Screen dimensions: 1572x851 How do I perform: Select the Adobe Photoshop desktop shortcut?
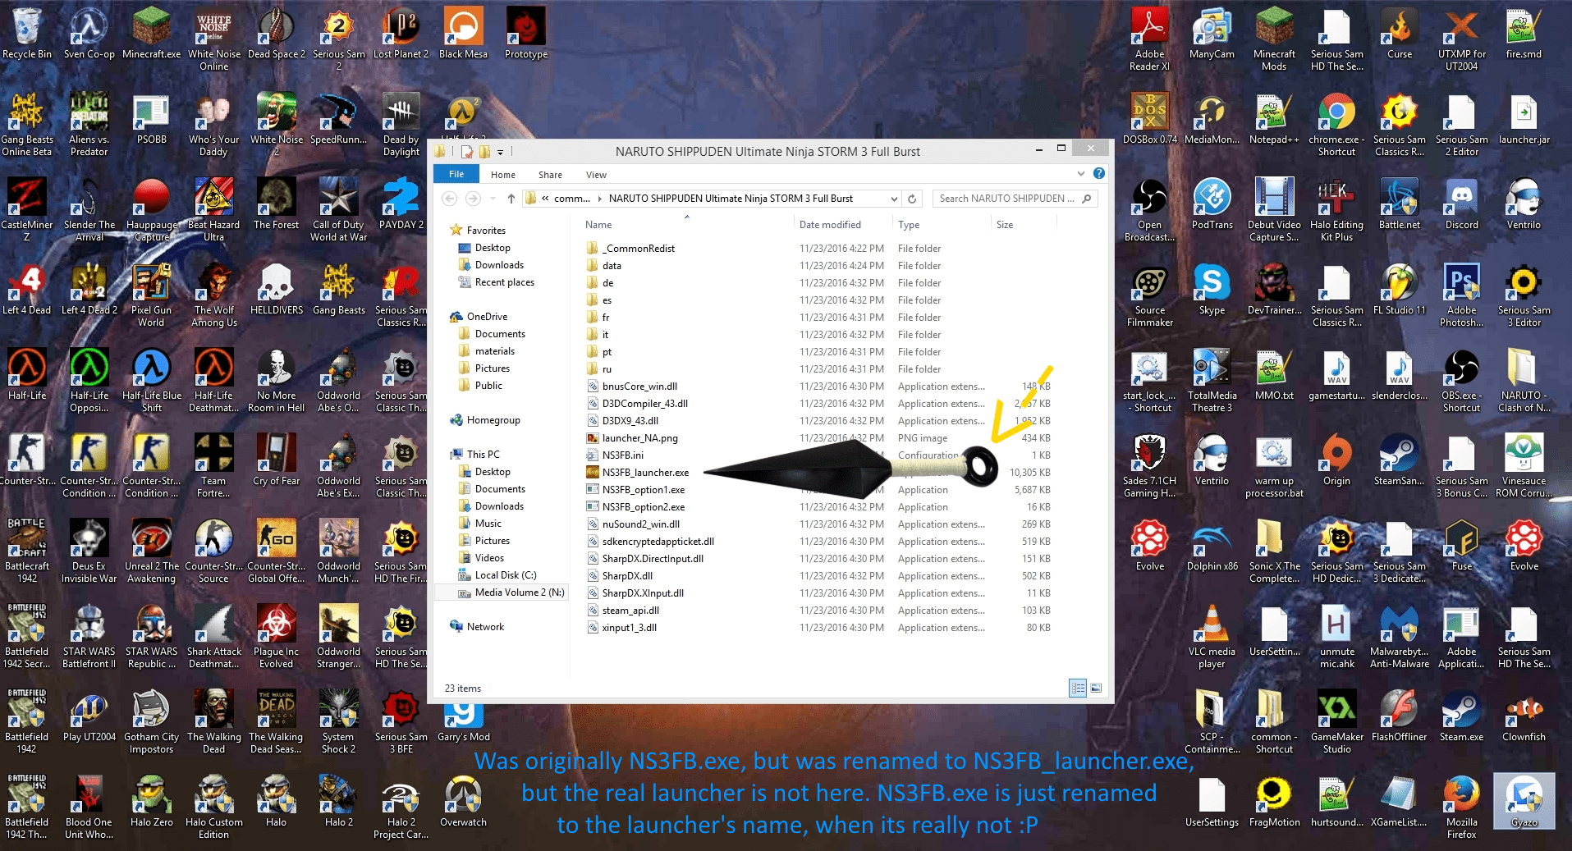click(1461, 295)
